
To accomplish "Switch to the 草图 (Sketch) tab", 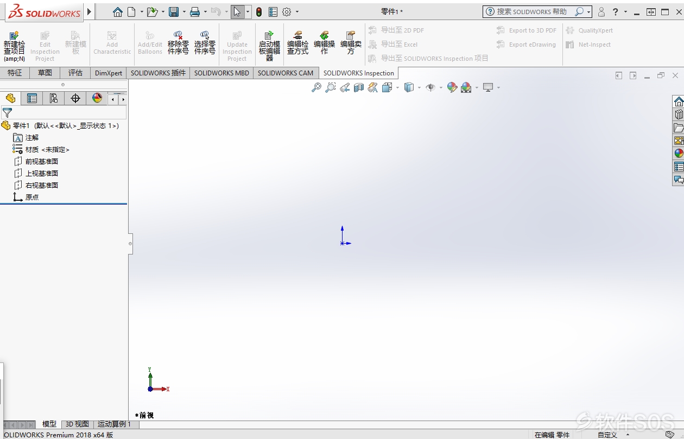I will [x=45, y=73].
